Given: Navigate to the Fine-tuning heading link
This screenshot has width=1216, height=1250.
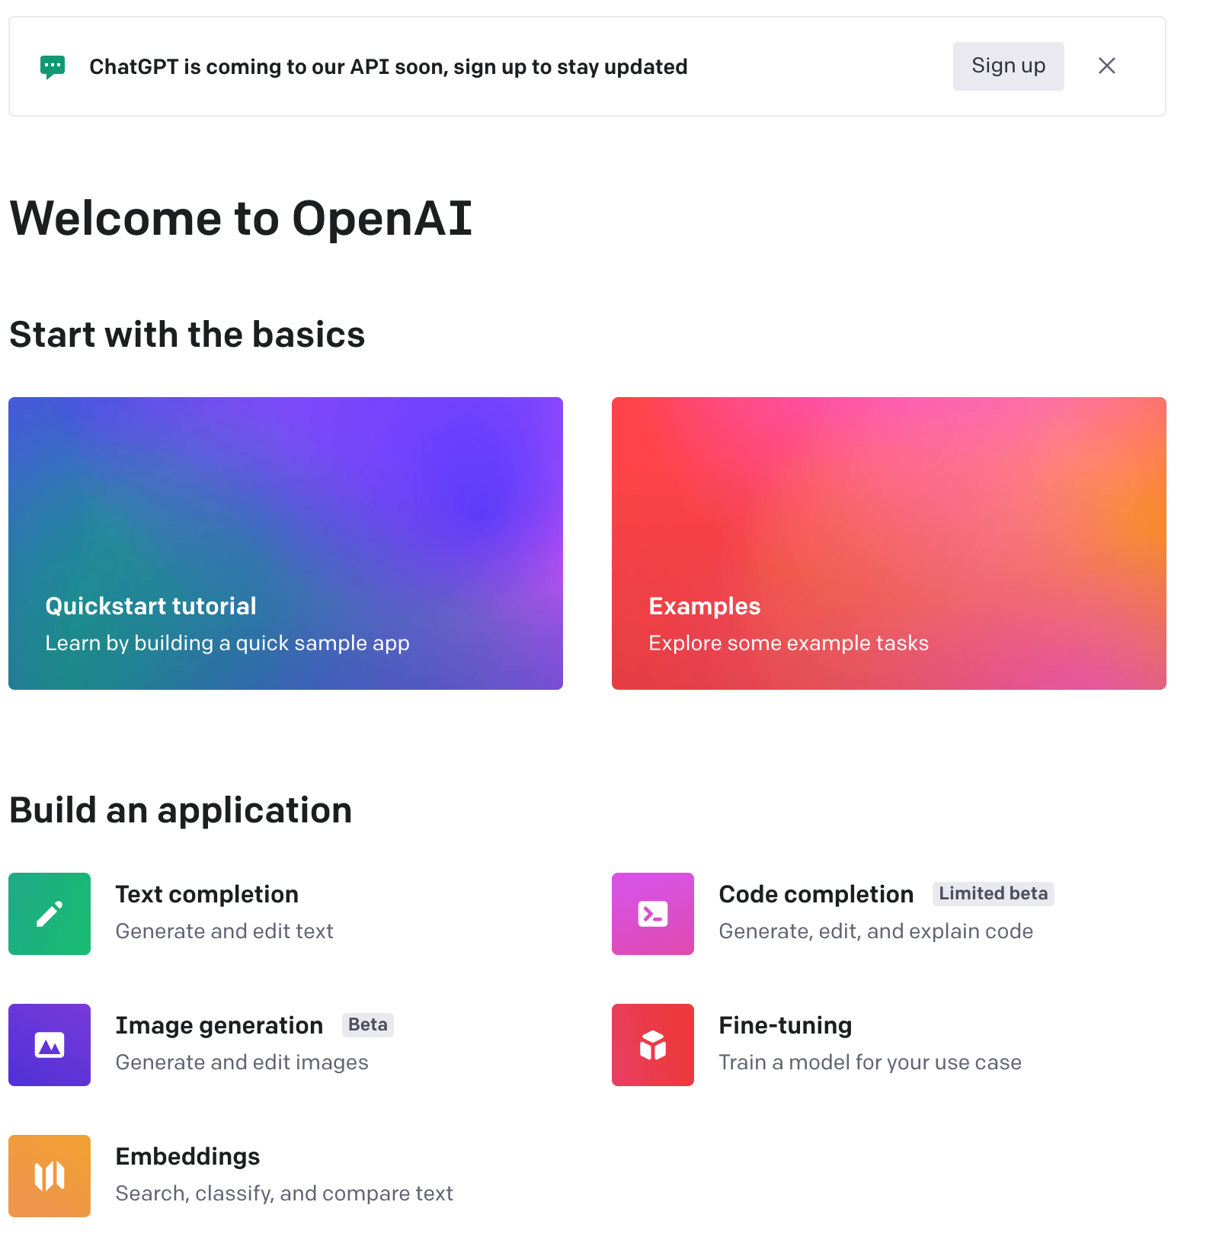Looking at the screenshot, I should click(786, 1025).
